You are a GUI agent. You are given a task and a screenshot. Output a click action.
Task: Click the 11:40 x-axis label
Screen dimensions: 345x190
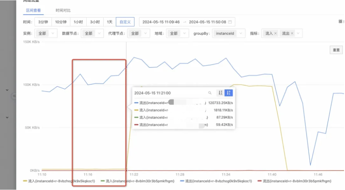click(272, 174)
